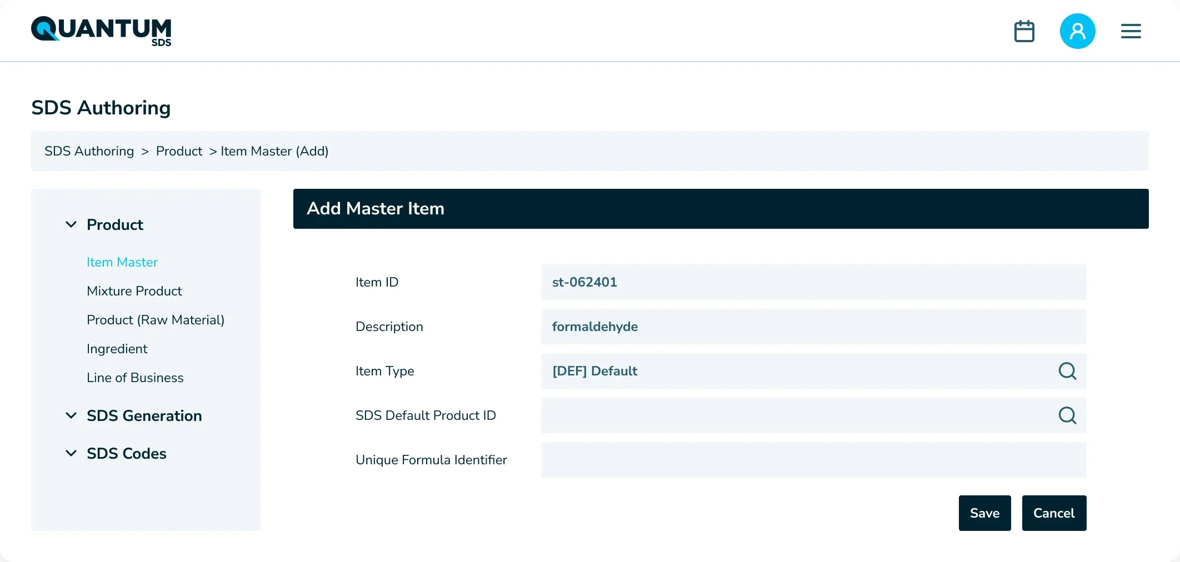The image size is (1180, 562).
Task: Follow the SDS Authoring breadcrumb link
Action: click(89, 151)
